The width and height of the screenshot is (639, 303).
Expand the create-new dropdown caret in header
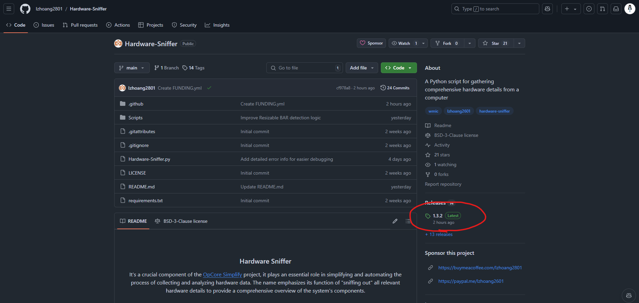(x=575, y=9)
